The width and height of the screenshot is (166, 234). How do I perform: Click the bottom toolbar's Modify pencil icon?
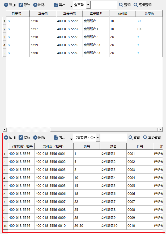point(21,138)
